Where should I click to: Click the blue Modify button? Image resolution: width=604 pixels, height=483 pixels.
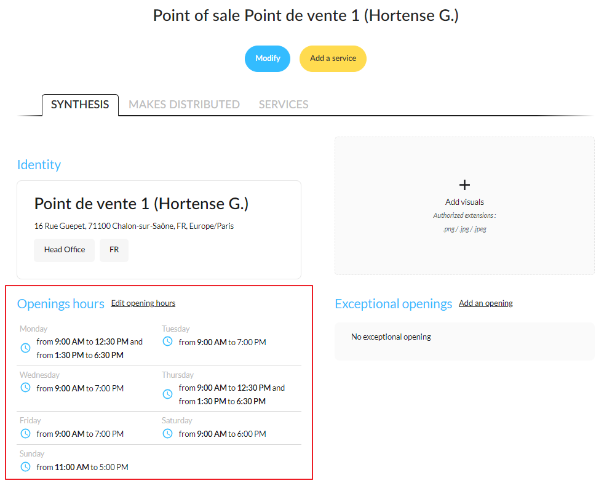click(268, 58)
